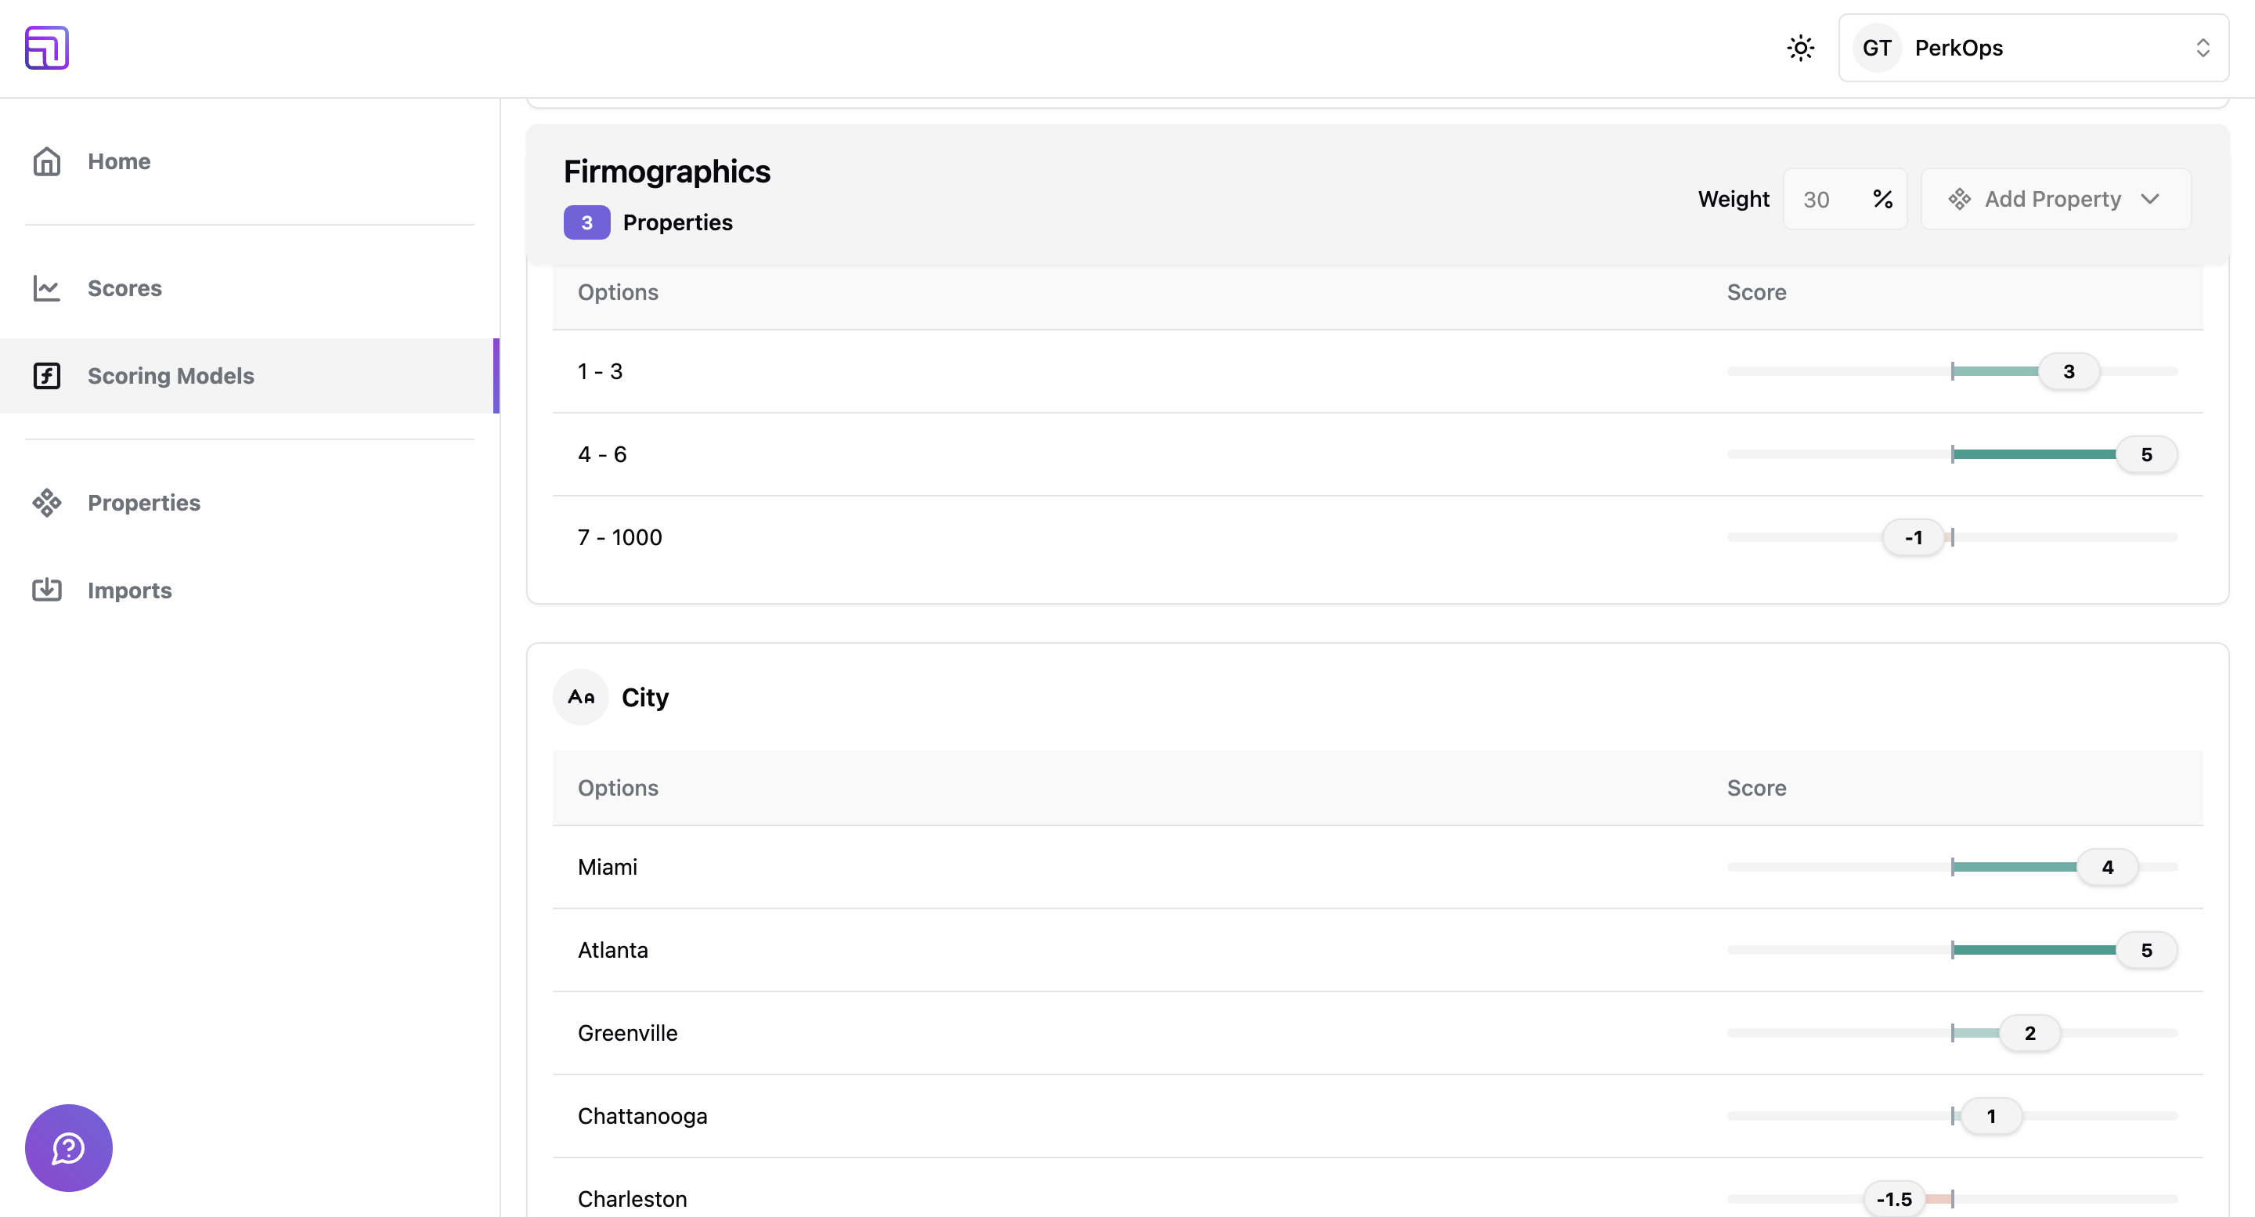Open the Home page
Viewport: 2255px width, 1217px height.
[250, 161]
